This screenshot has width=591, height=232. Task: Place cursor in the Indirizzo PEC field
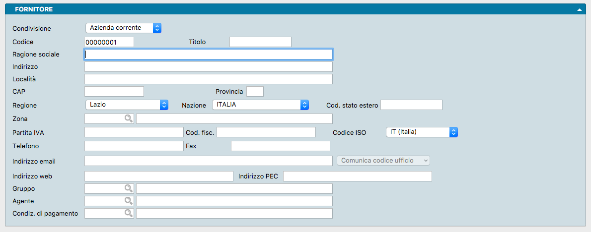point(357,176)
